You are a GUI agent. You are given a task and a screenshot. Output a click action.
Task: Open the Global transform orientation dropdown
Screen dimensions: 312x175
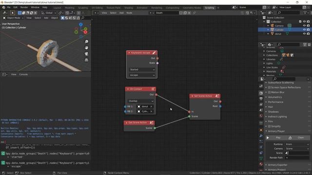[x=49, y=13]
